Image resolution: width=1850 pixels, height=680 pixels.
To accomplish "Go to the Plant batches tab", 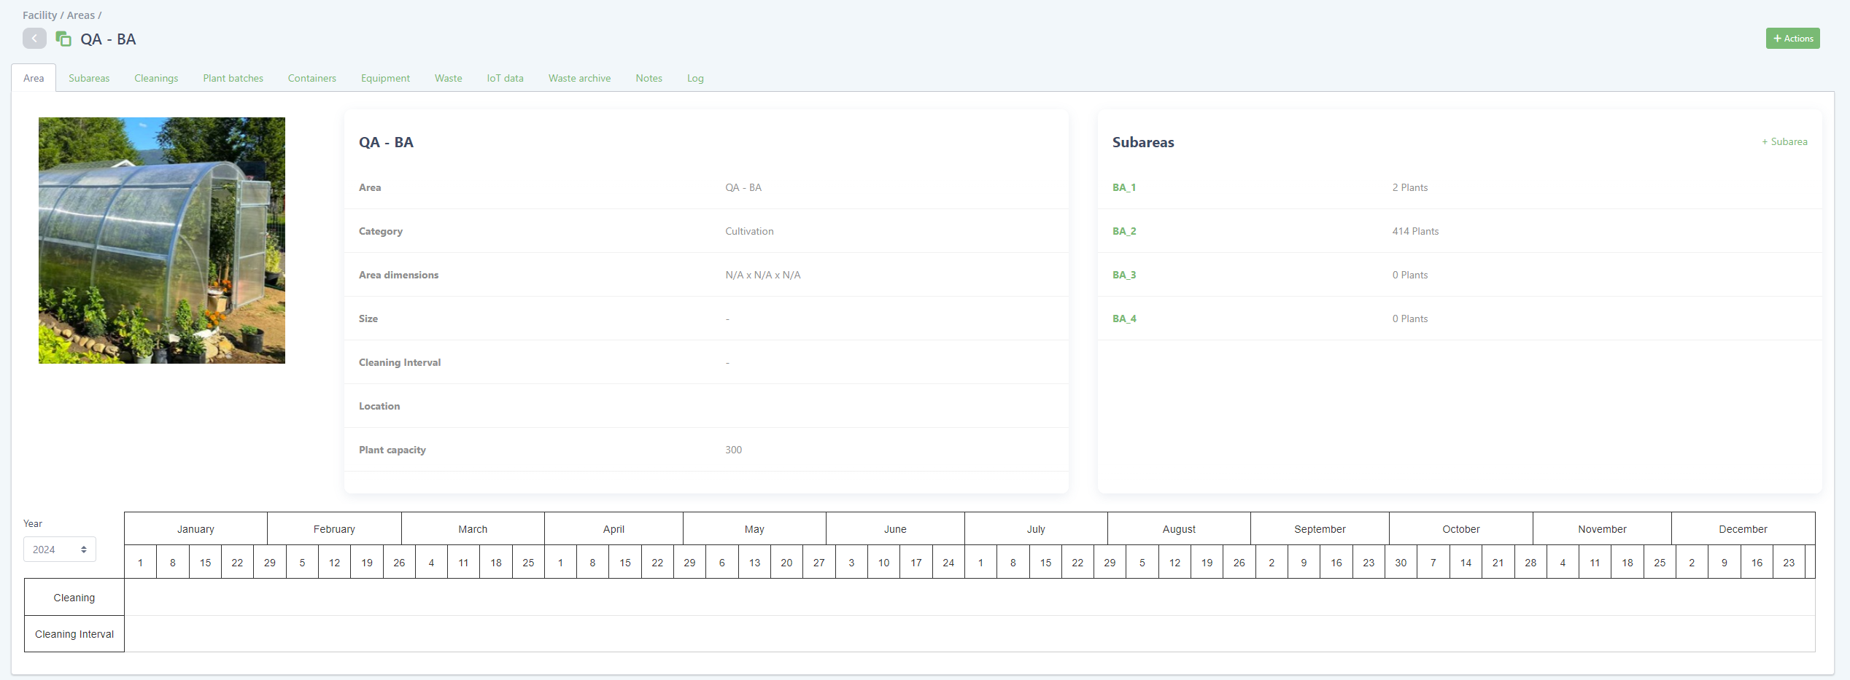I will 233,78.
